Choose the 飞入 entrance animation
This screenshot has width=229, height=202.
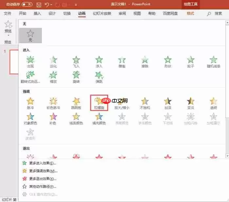76,62
